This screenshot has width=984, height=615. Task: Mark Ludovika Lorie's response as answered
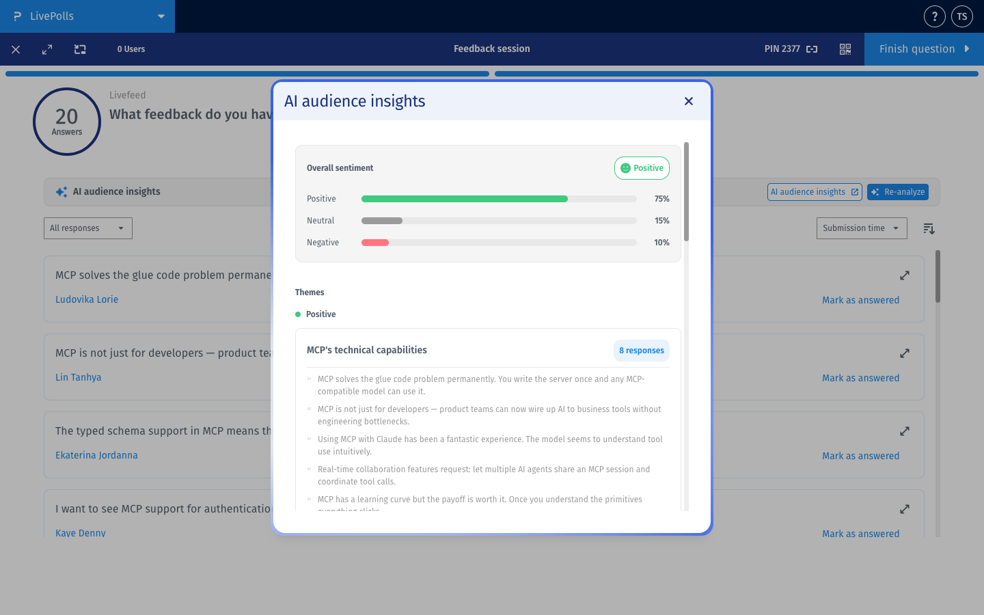click(x=860, y=300)
